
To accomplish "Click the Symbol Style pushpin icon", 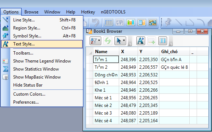I will click(x=5, y=36).
